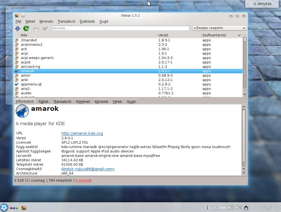This screenshot has height=212, width=281.
Task: Click the greyed rollback transaction icon
Action: point(36,28)
